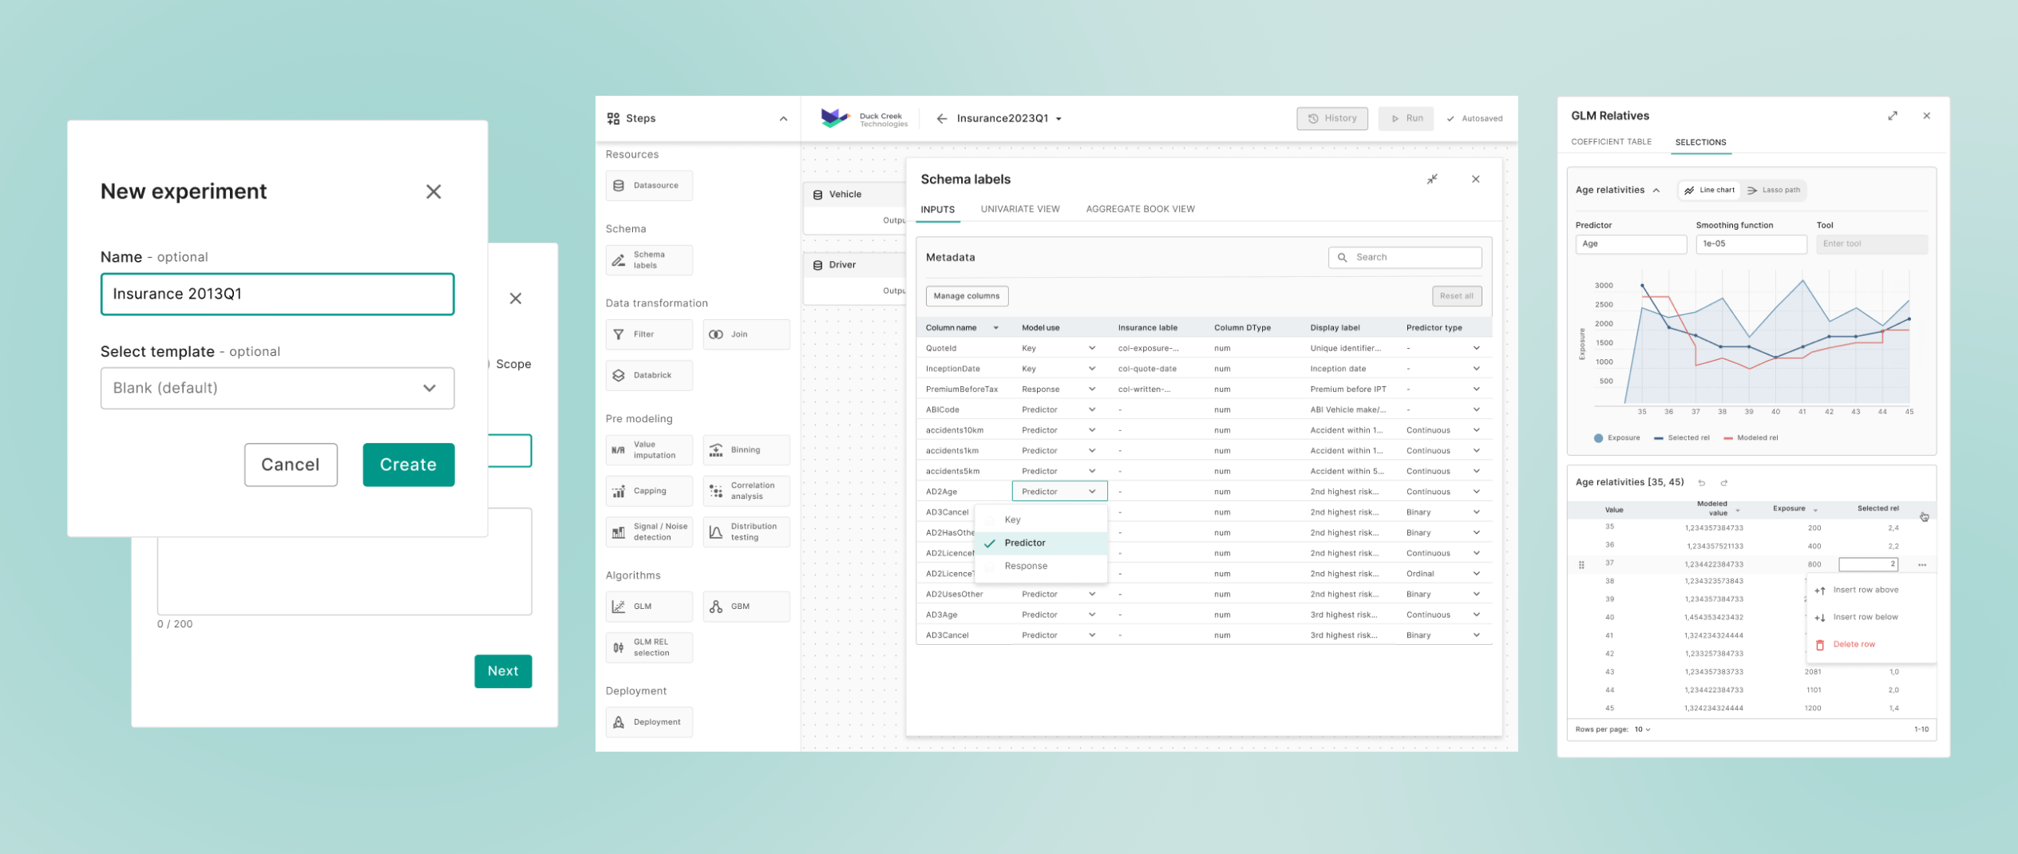Close the New experiment dialog

pyautogui.click(x=433, y=192)
